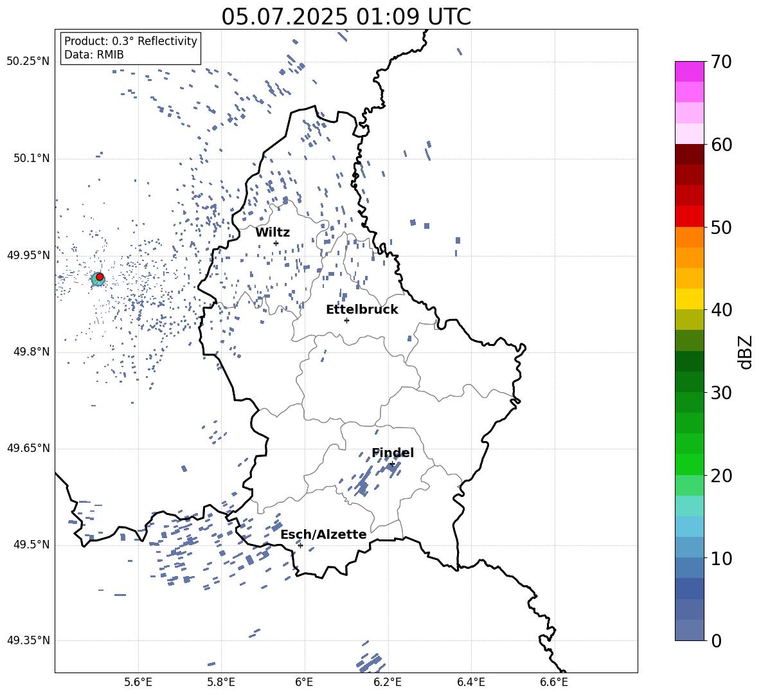Click the 10 colorbar tick value
The width and height of the screenshot is (761, 695).
[721, 558]
